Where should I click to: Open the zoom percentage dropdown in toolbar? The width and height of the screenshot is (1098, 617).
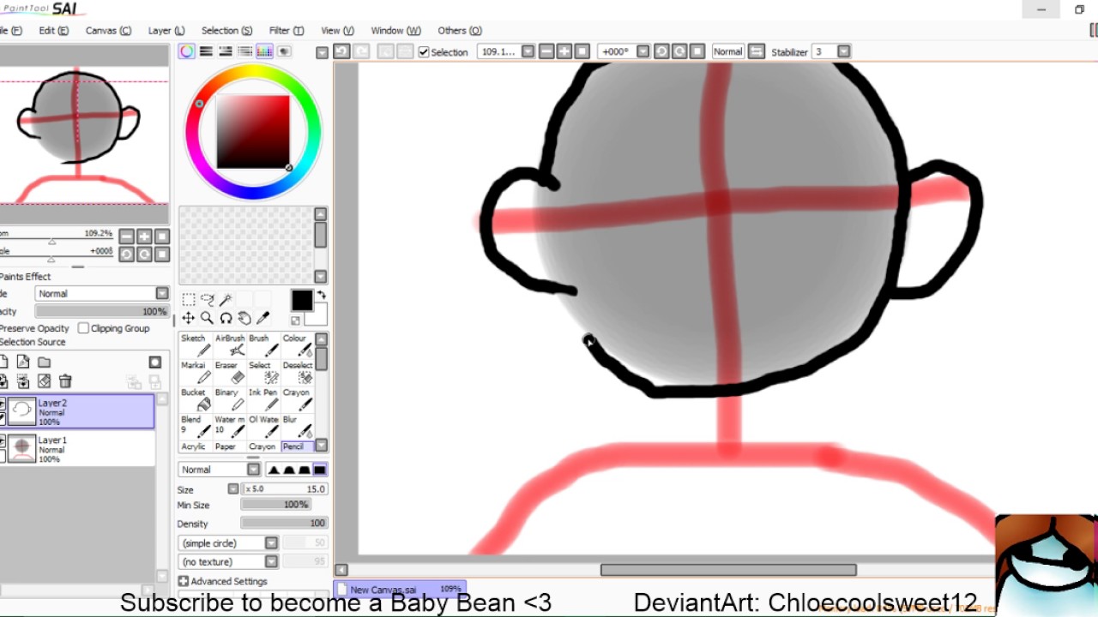coord(528,51)
